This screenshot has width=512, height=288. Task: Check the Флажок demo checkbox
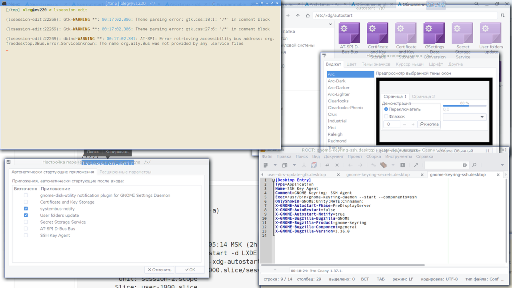(x=386, y=116)
